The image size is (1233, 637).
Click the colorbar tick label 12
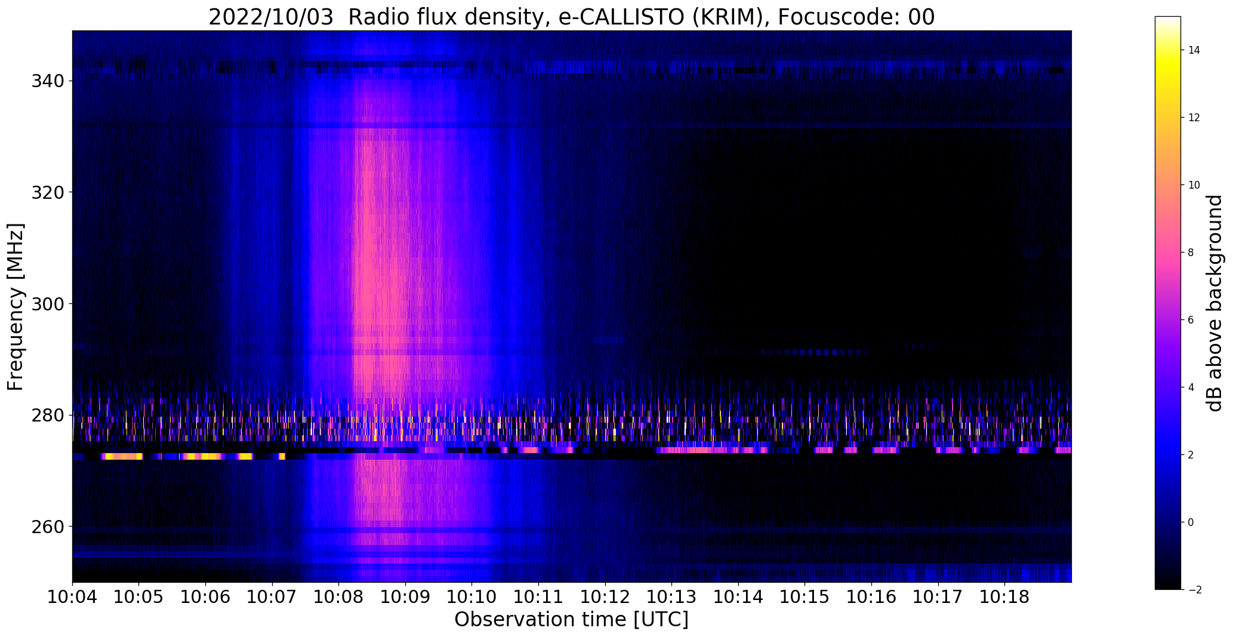[1194, 118]
